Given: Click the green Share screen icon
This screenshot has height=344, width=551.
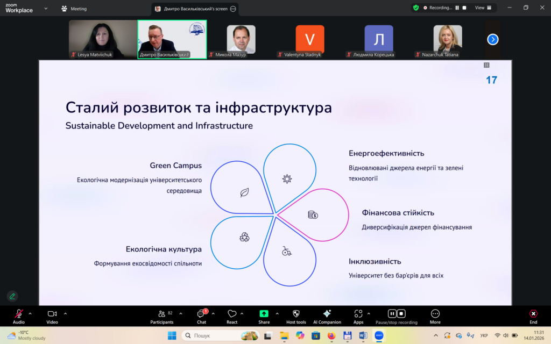Looking at the screenshot, I should 264,314.
